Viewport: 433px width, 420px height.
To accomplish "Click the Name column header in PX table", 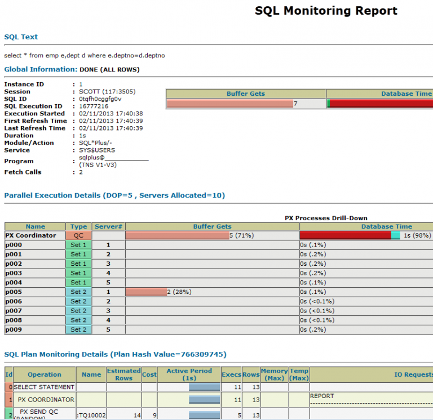I will pos(35,227).
